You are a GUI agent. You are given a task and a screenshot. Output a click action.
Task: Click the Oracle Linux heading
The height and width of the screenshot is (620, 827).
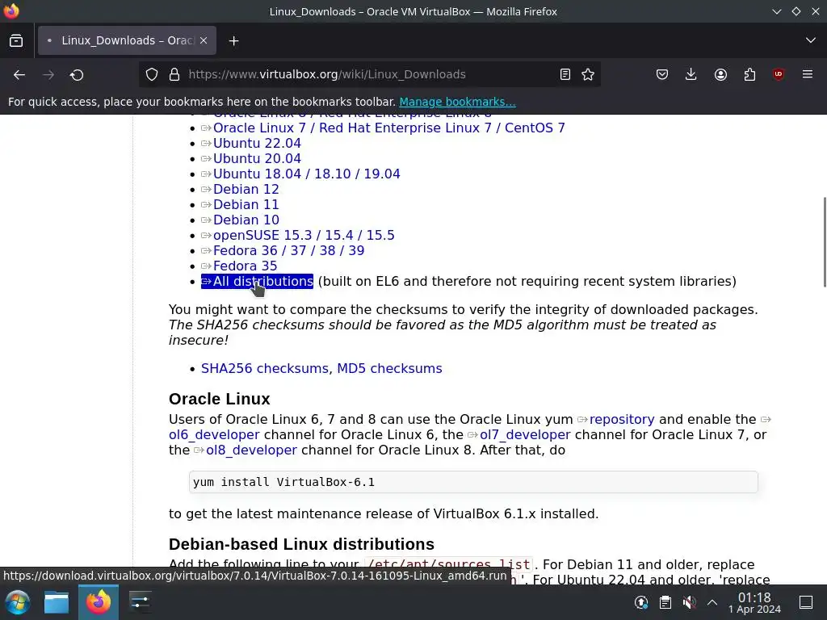pos(220,399)
